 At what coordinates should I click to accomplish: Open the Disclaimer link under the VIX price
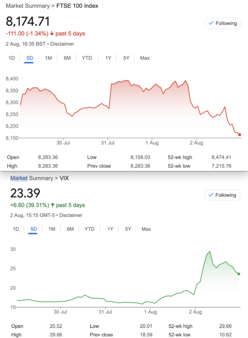point(71,215)
